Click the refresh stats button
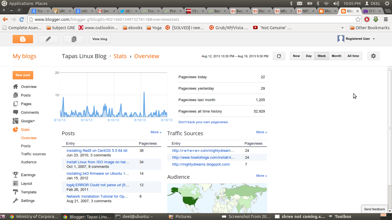This screenshot has width=392, height=220. click(x=279, y=56)
